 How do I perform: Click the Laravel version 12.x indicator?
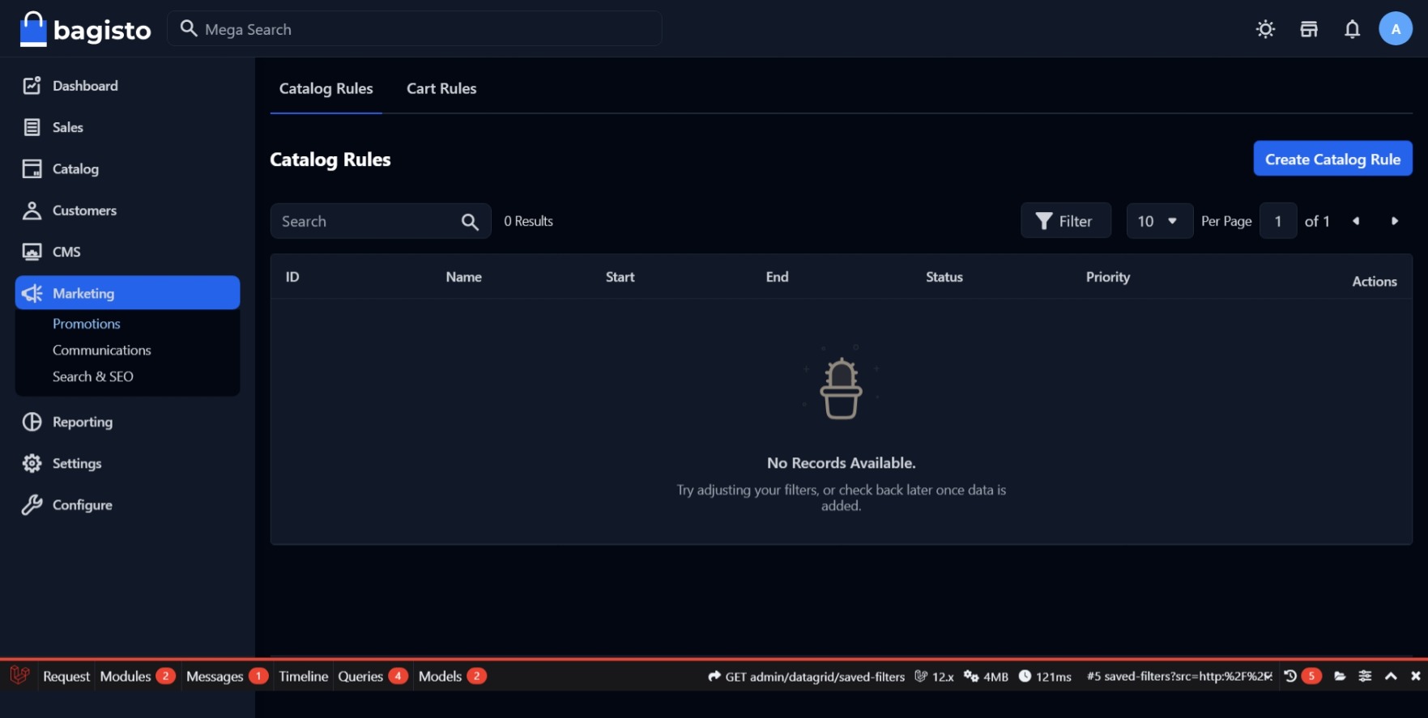[x=934, y=677]
